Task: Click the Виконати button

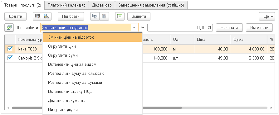Action: tap(229, 27)
